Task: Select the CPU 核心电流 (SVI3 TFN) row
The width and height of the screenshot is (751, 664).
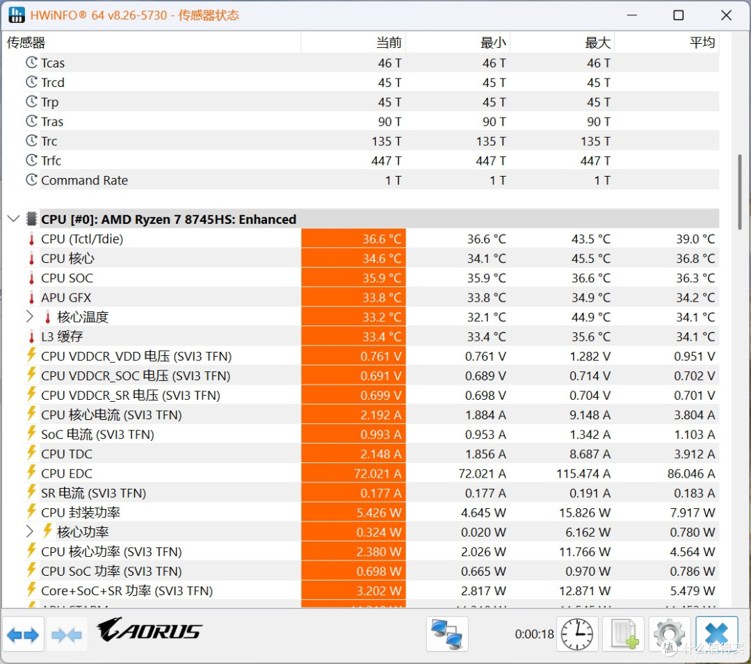Action: [371, 415]
